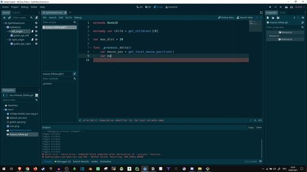
Task: Open the script editor File menu
Action: tap(45, 18)
